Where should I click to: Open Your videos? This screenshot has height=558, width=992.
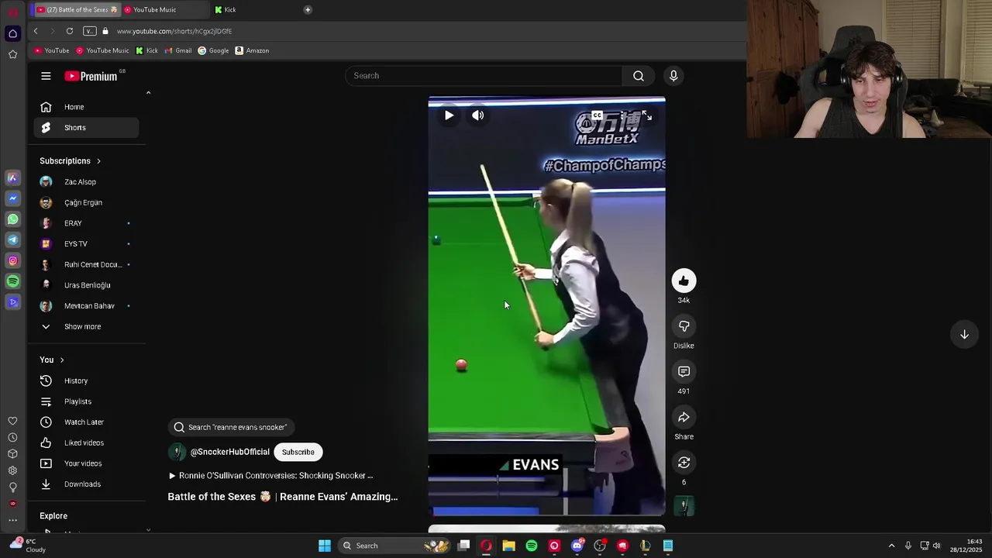[86, 463]
